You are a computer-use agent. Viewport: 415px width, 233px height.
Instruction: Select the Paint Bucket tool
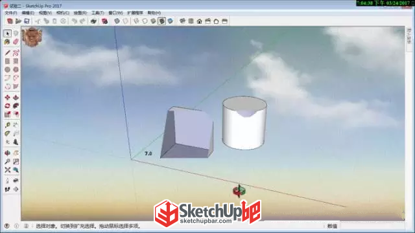tap(7, 41)
